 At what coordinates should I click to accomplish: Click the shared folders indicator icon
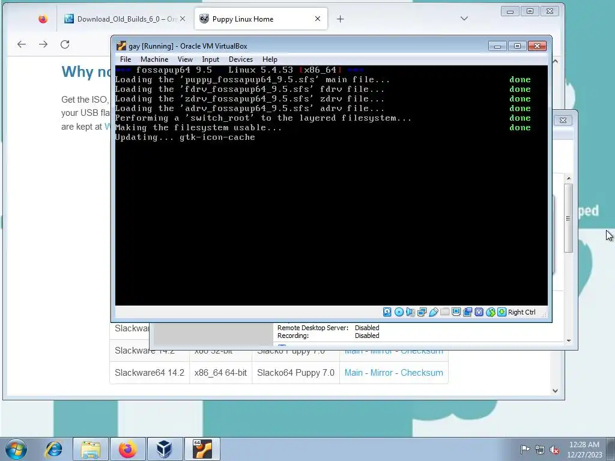(x=445, y=312)
